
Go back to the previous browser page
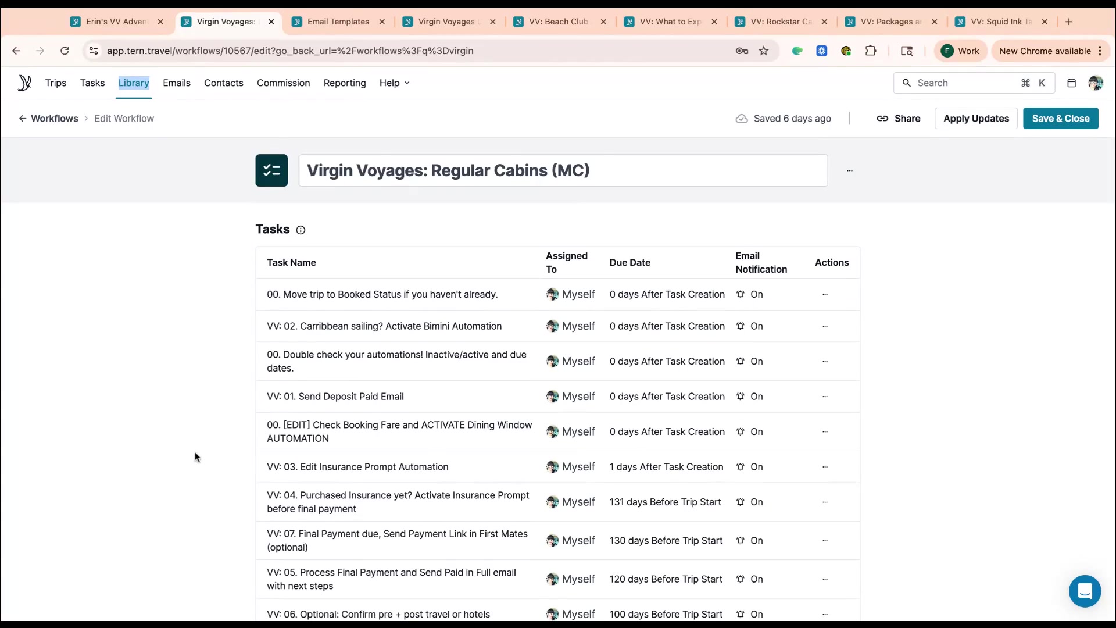16,51
